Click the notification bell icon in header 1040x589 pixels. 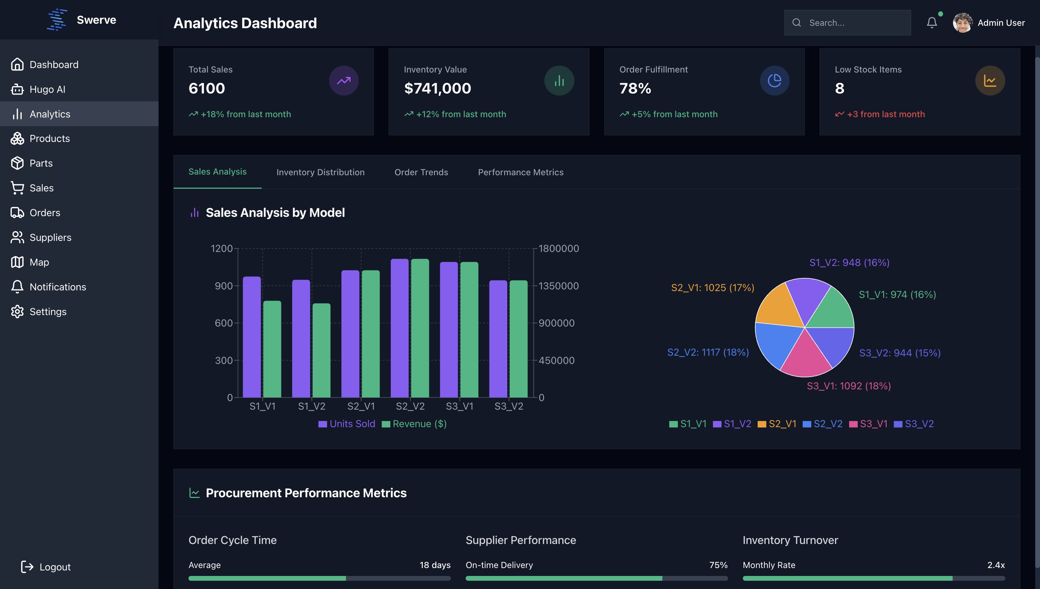point(932,23)
